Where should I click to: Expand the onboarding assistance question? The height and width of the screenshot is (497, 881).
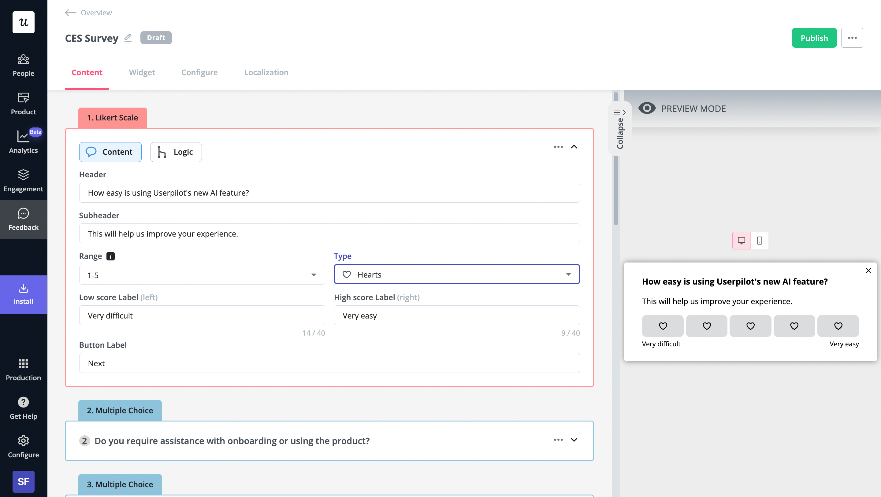click(x=574, y=440)
